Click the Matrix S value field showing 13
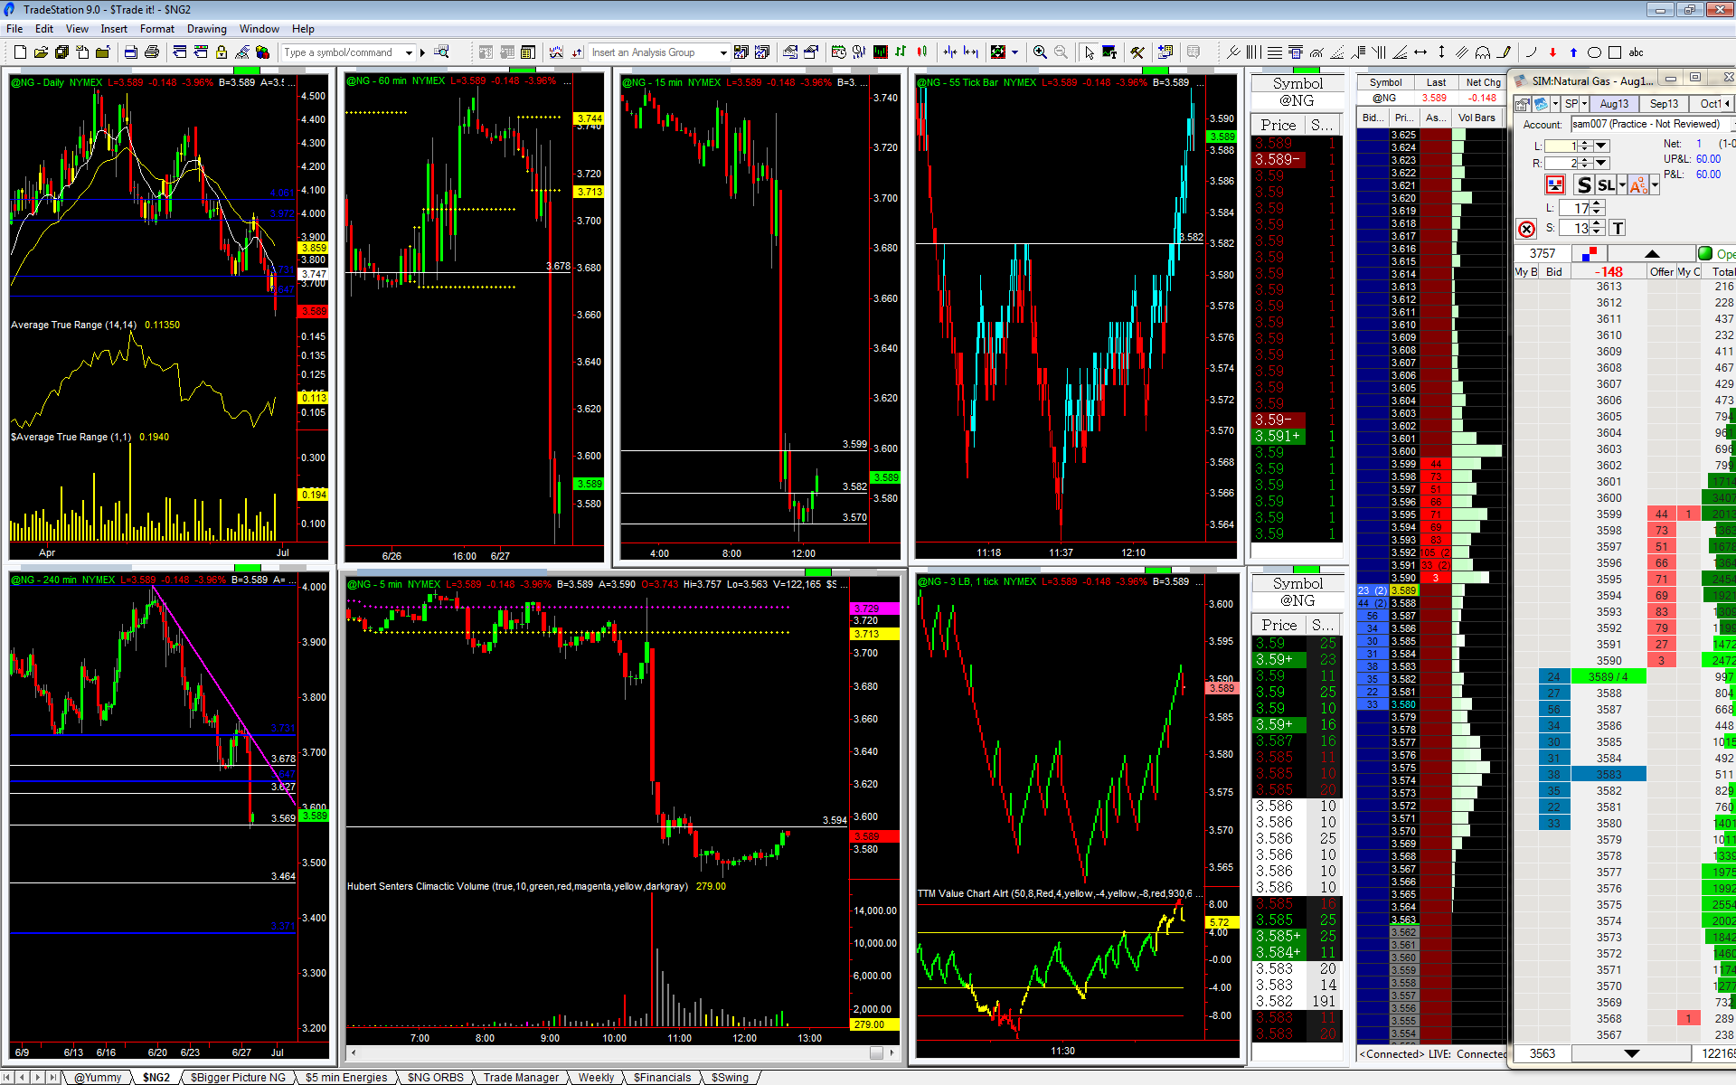This screenshot has height=1085, width=1736. (x=1574, y=228)
